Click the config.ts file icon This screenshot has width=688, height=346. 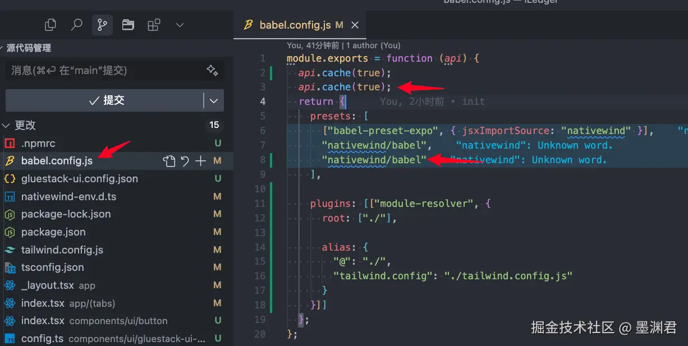point(10,339)
